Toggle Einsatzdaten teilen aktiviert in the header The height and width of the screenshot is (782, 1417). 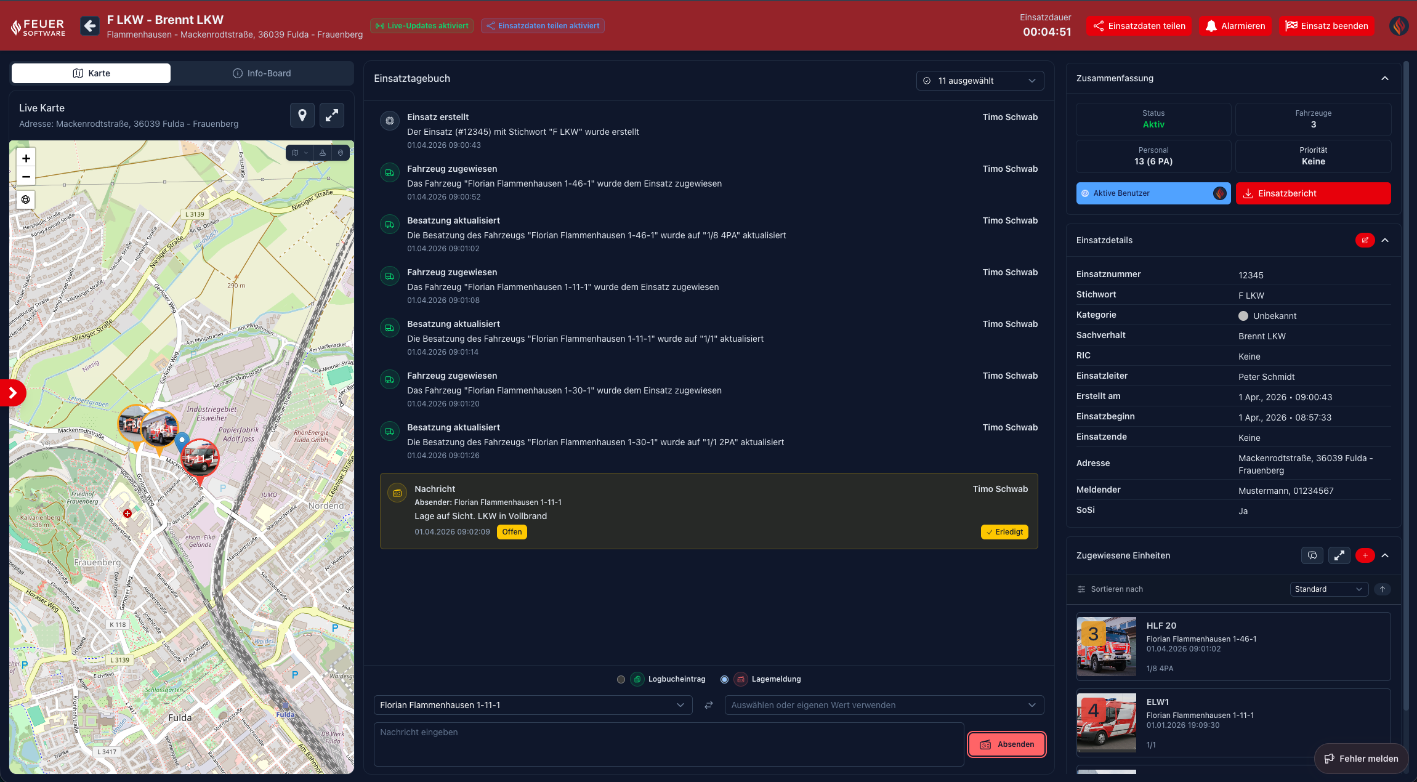pyautogui.click(x=543, y=25)
